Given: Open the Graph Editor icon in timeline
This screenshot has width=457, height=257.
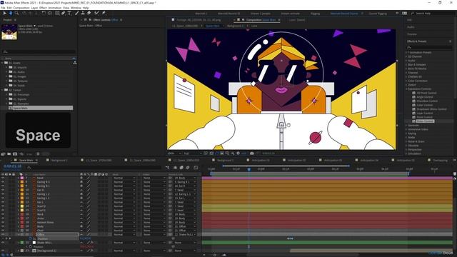Looking at the screenshot, I should point(196,168).
